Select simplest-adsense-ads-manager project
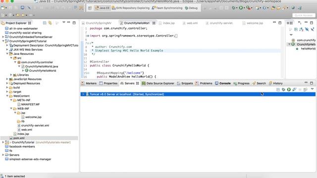This screenshot has height=178, width=317. click(x=30, y=159)
